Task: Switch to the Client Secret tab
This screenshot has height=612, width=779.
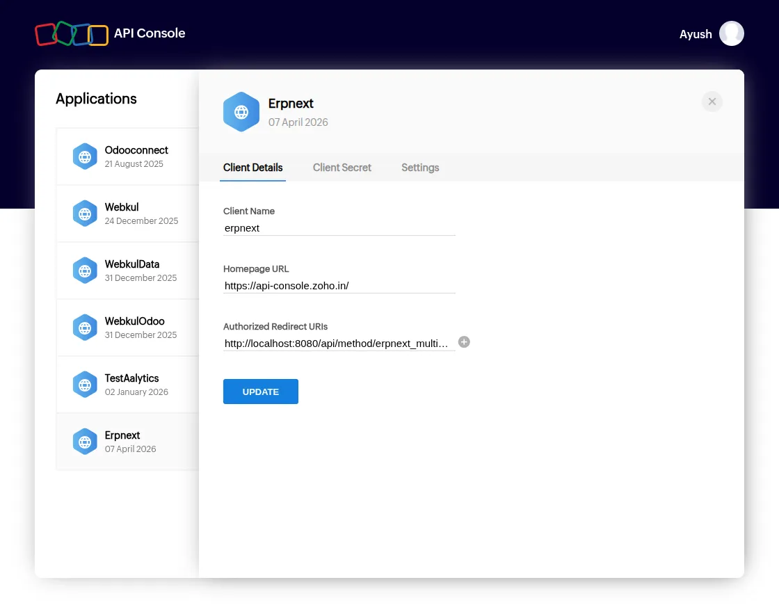Action: (342, 168)
